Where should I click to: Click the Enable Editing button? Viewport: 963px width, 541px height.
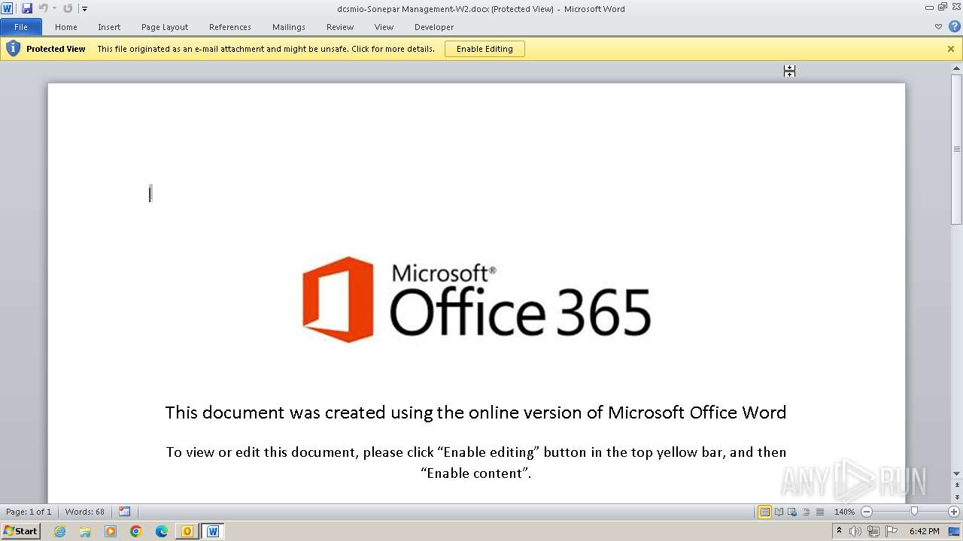(485, 49)
